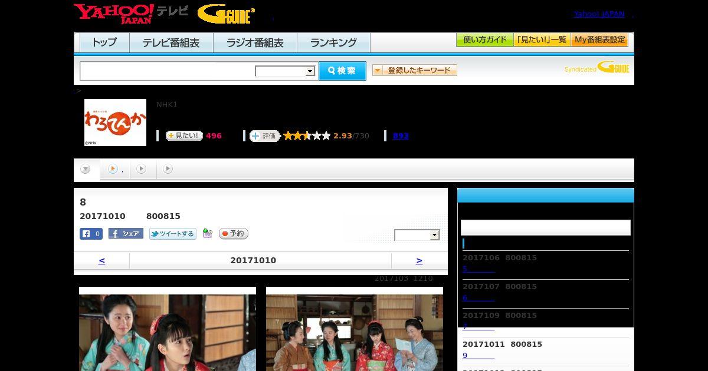Image resolution: width=708 pixels, height=371 pixels.
Task: Open the left episode photo thumbnail
Action: [168, 329]
